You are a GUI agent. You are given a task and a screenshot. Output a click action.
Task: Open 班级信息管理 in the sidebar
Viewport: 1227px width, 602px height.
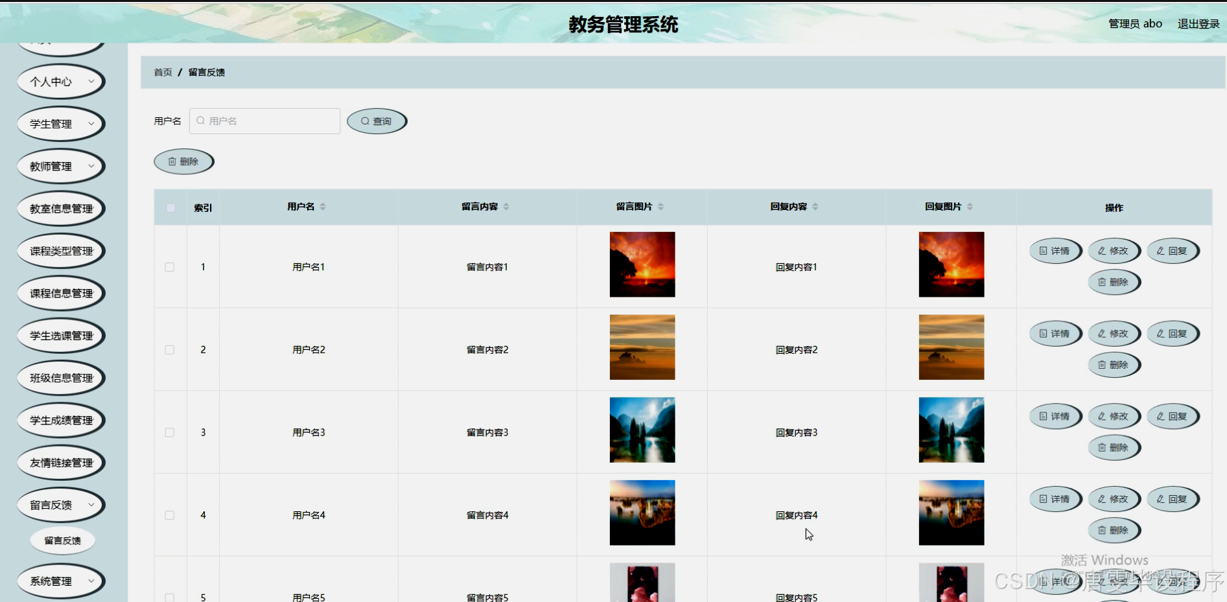click(x=60, y=378)
